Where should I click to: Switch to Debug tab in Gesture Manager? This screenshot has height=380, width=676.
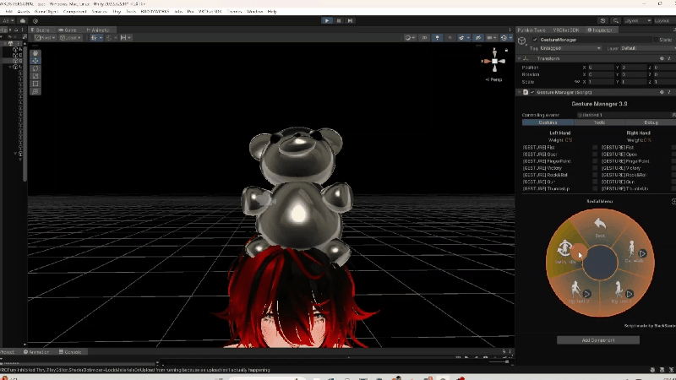coord(651,122)
